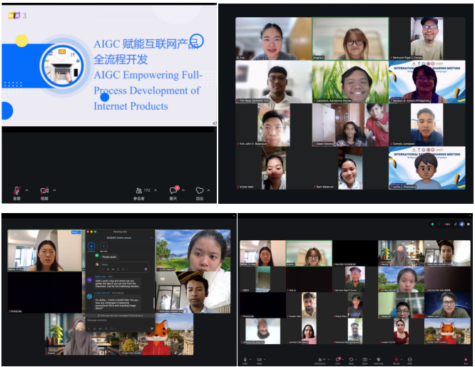
Task: Click the Reply input field under Thanks message
Action: click(x=125, y=267)
